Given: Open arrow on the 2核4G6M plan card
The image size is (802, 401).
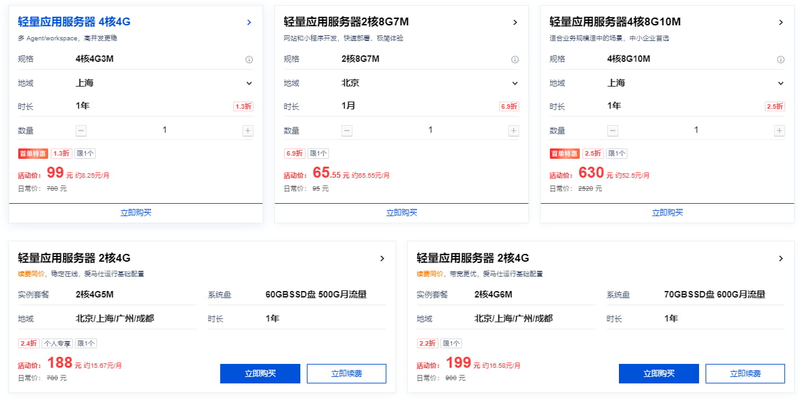Looking at the screenshot, I should (781, 258).
